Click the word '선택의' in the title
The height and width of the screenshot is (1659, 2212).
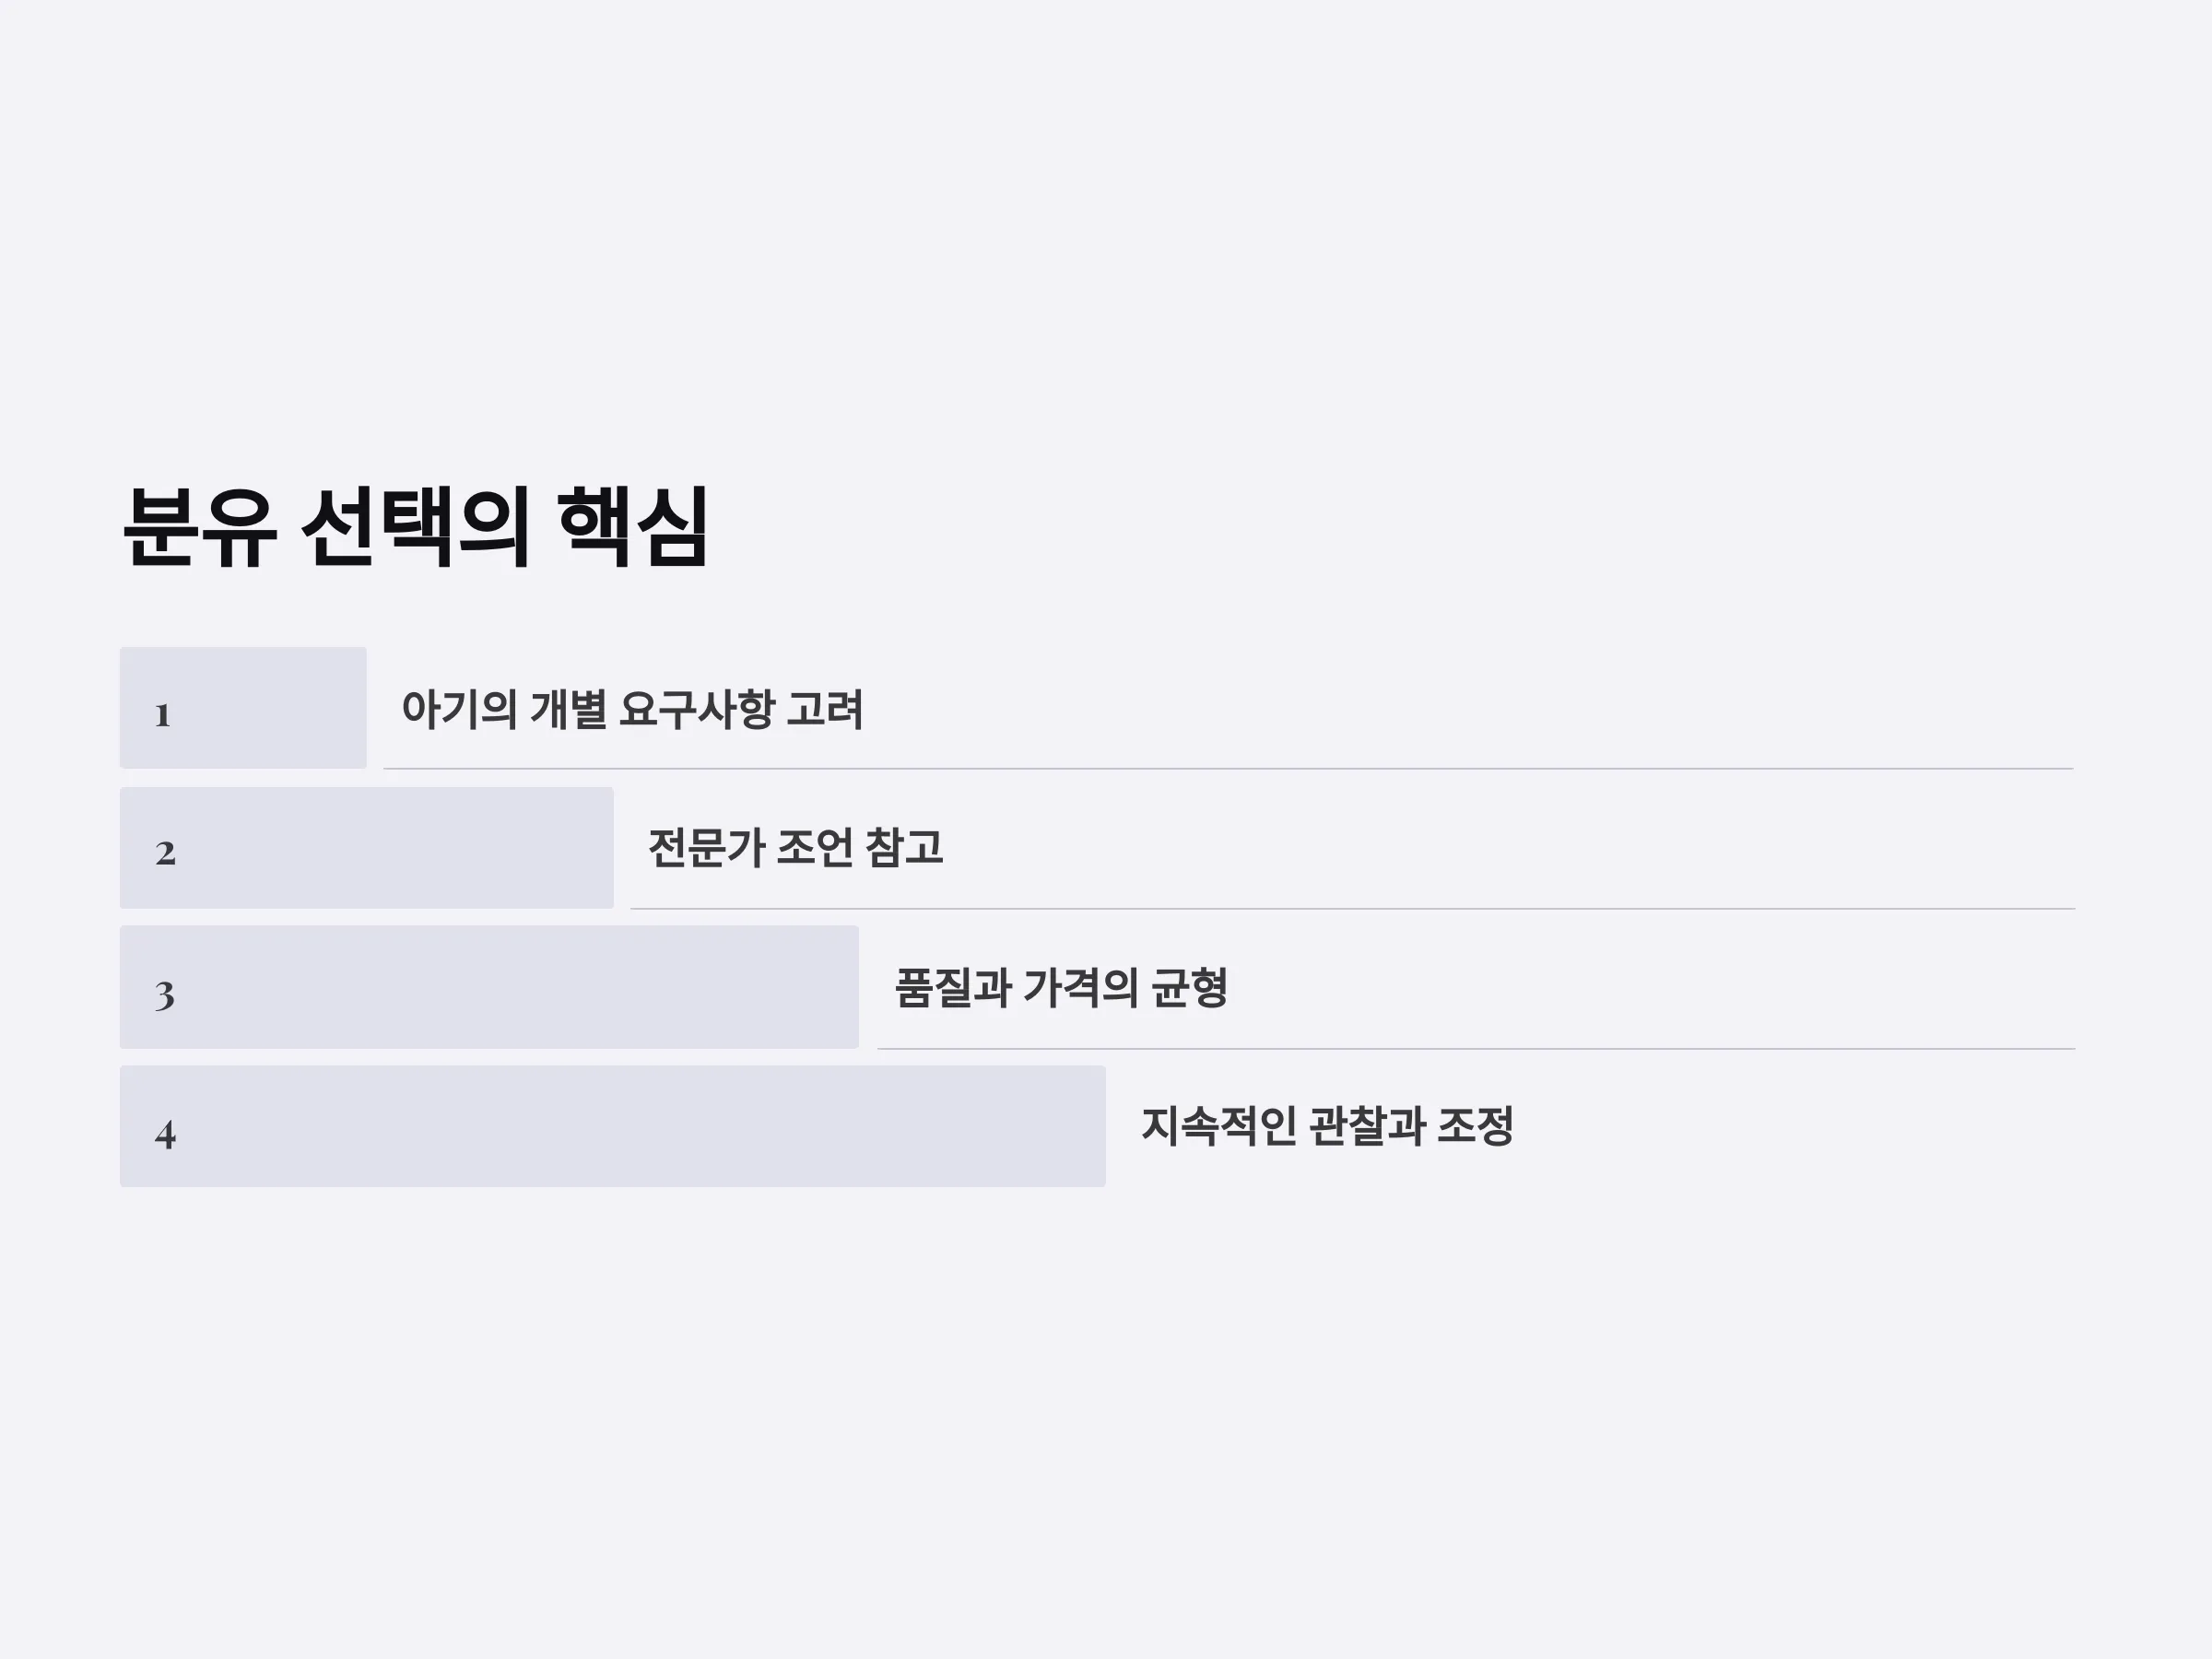pyautogui.click(x=416, y=528)
